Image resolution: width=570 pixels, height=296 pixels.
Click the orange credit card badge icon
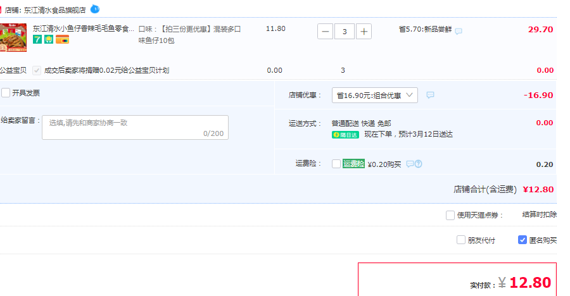coord(62,39)
